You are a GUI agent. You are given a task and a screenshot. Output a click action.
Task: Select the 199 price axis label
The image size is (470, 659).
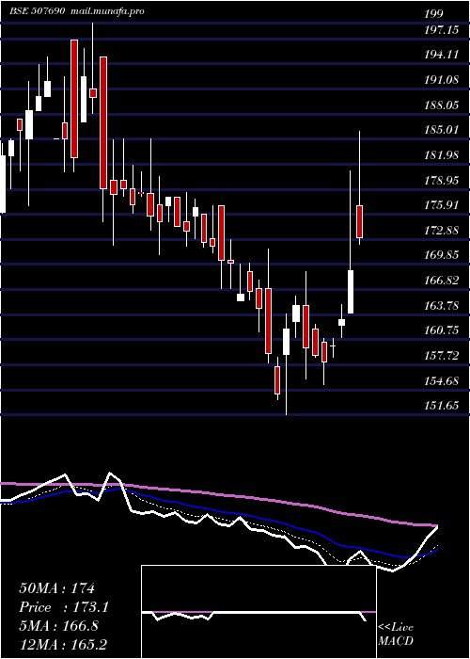pos(433,14)
